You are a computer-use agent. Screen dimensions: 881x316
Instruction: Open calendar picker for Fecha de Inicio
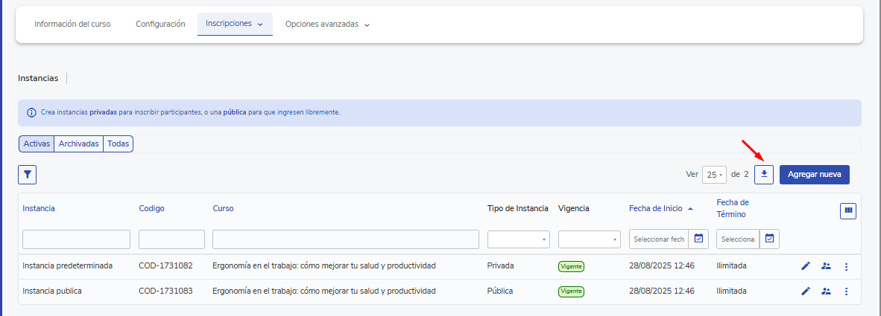pos(698,239)
